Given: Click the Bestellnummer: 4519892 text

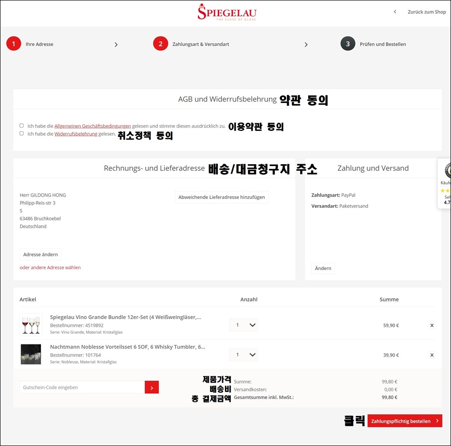Looking at the screenshot, I should pyautogui.click(x=77, y=325).
